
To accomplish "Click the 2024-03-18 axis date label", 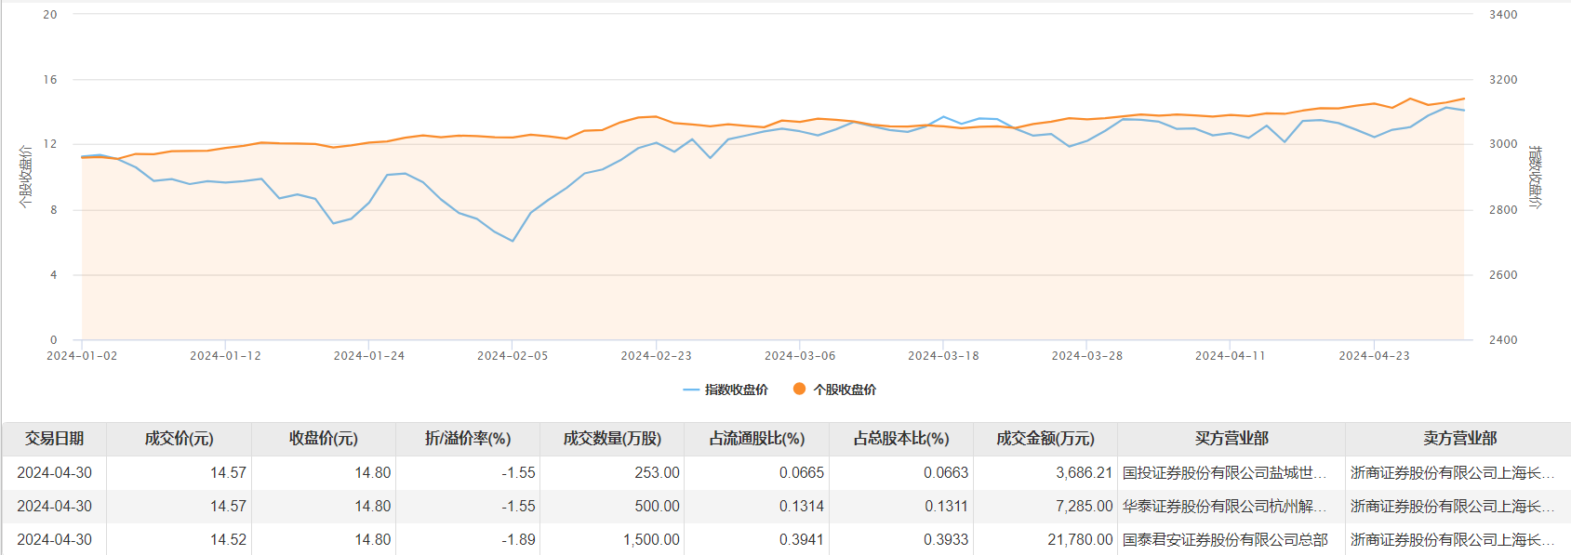I will pyautogui.click(x=943, y=356).
